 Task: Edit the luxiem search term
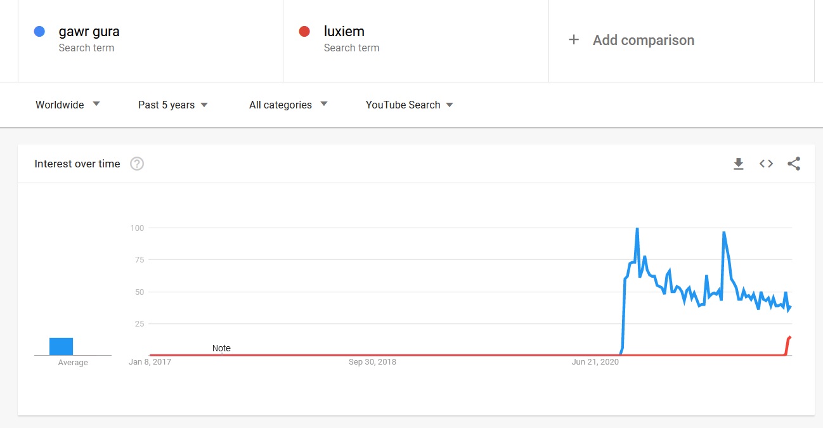(344, 32)
